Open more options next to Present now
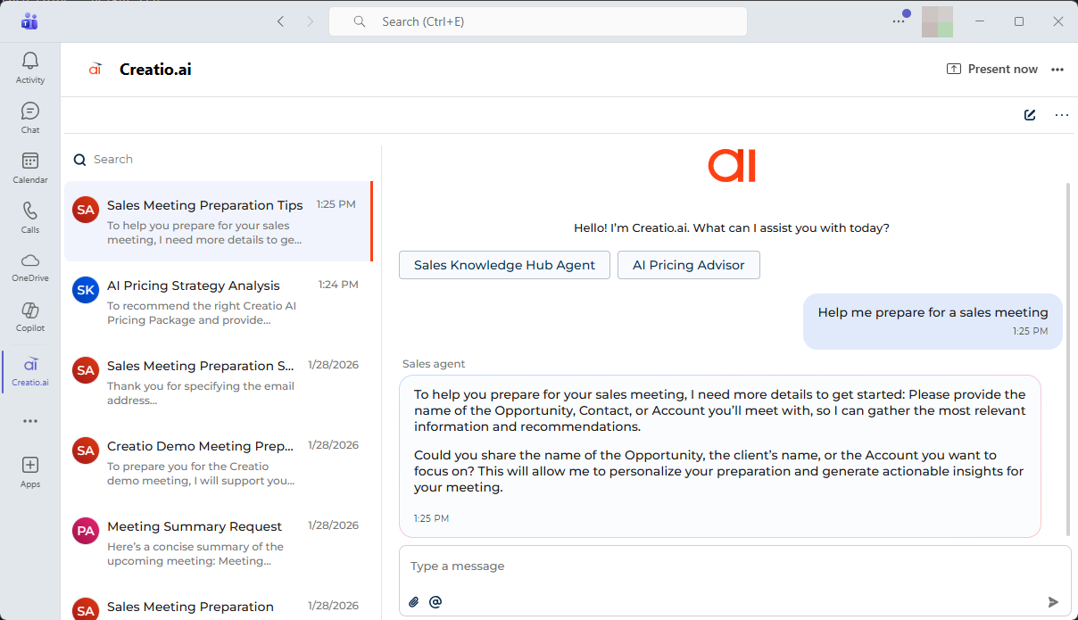This screenshot has width=1078, height=620. click(1057, 70)
